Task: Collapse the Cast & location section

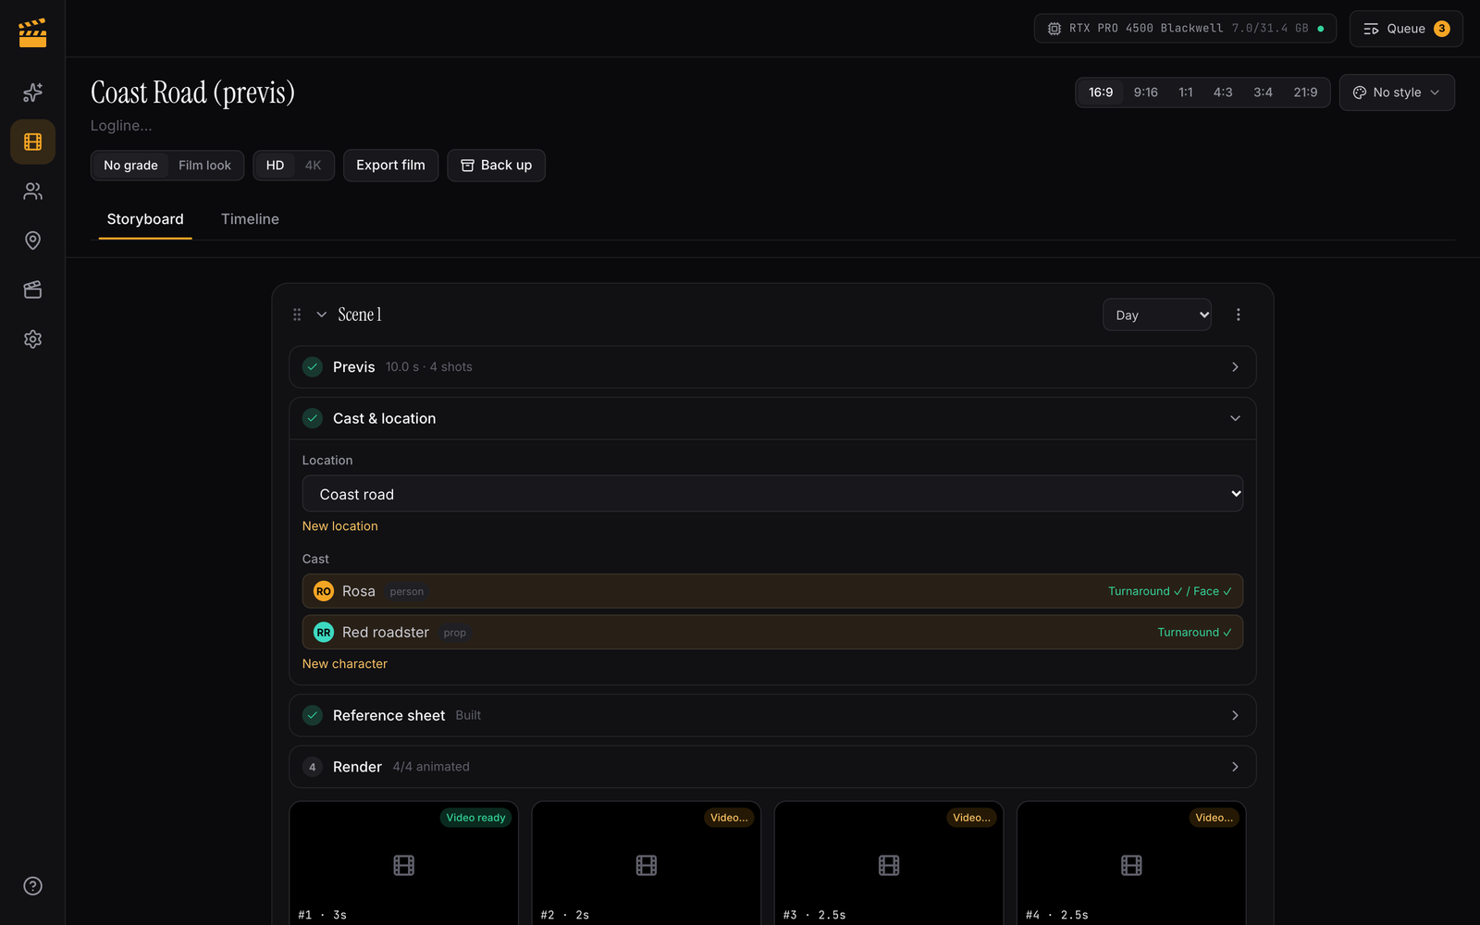Action: pos(772,418)
